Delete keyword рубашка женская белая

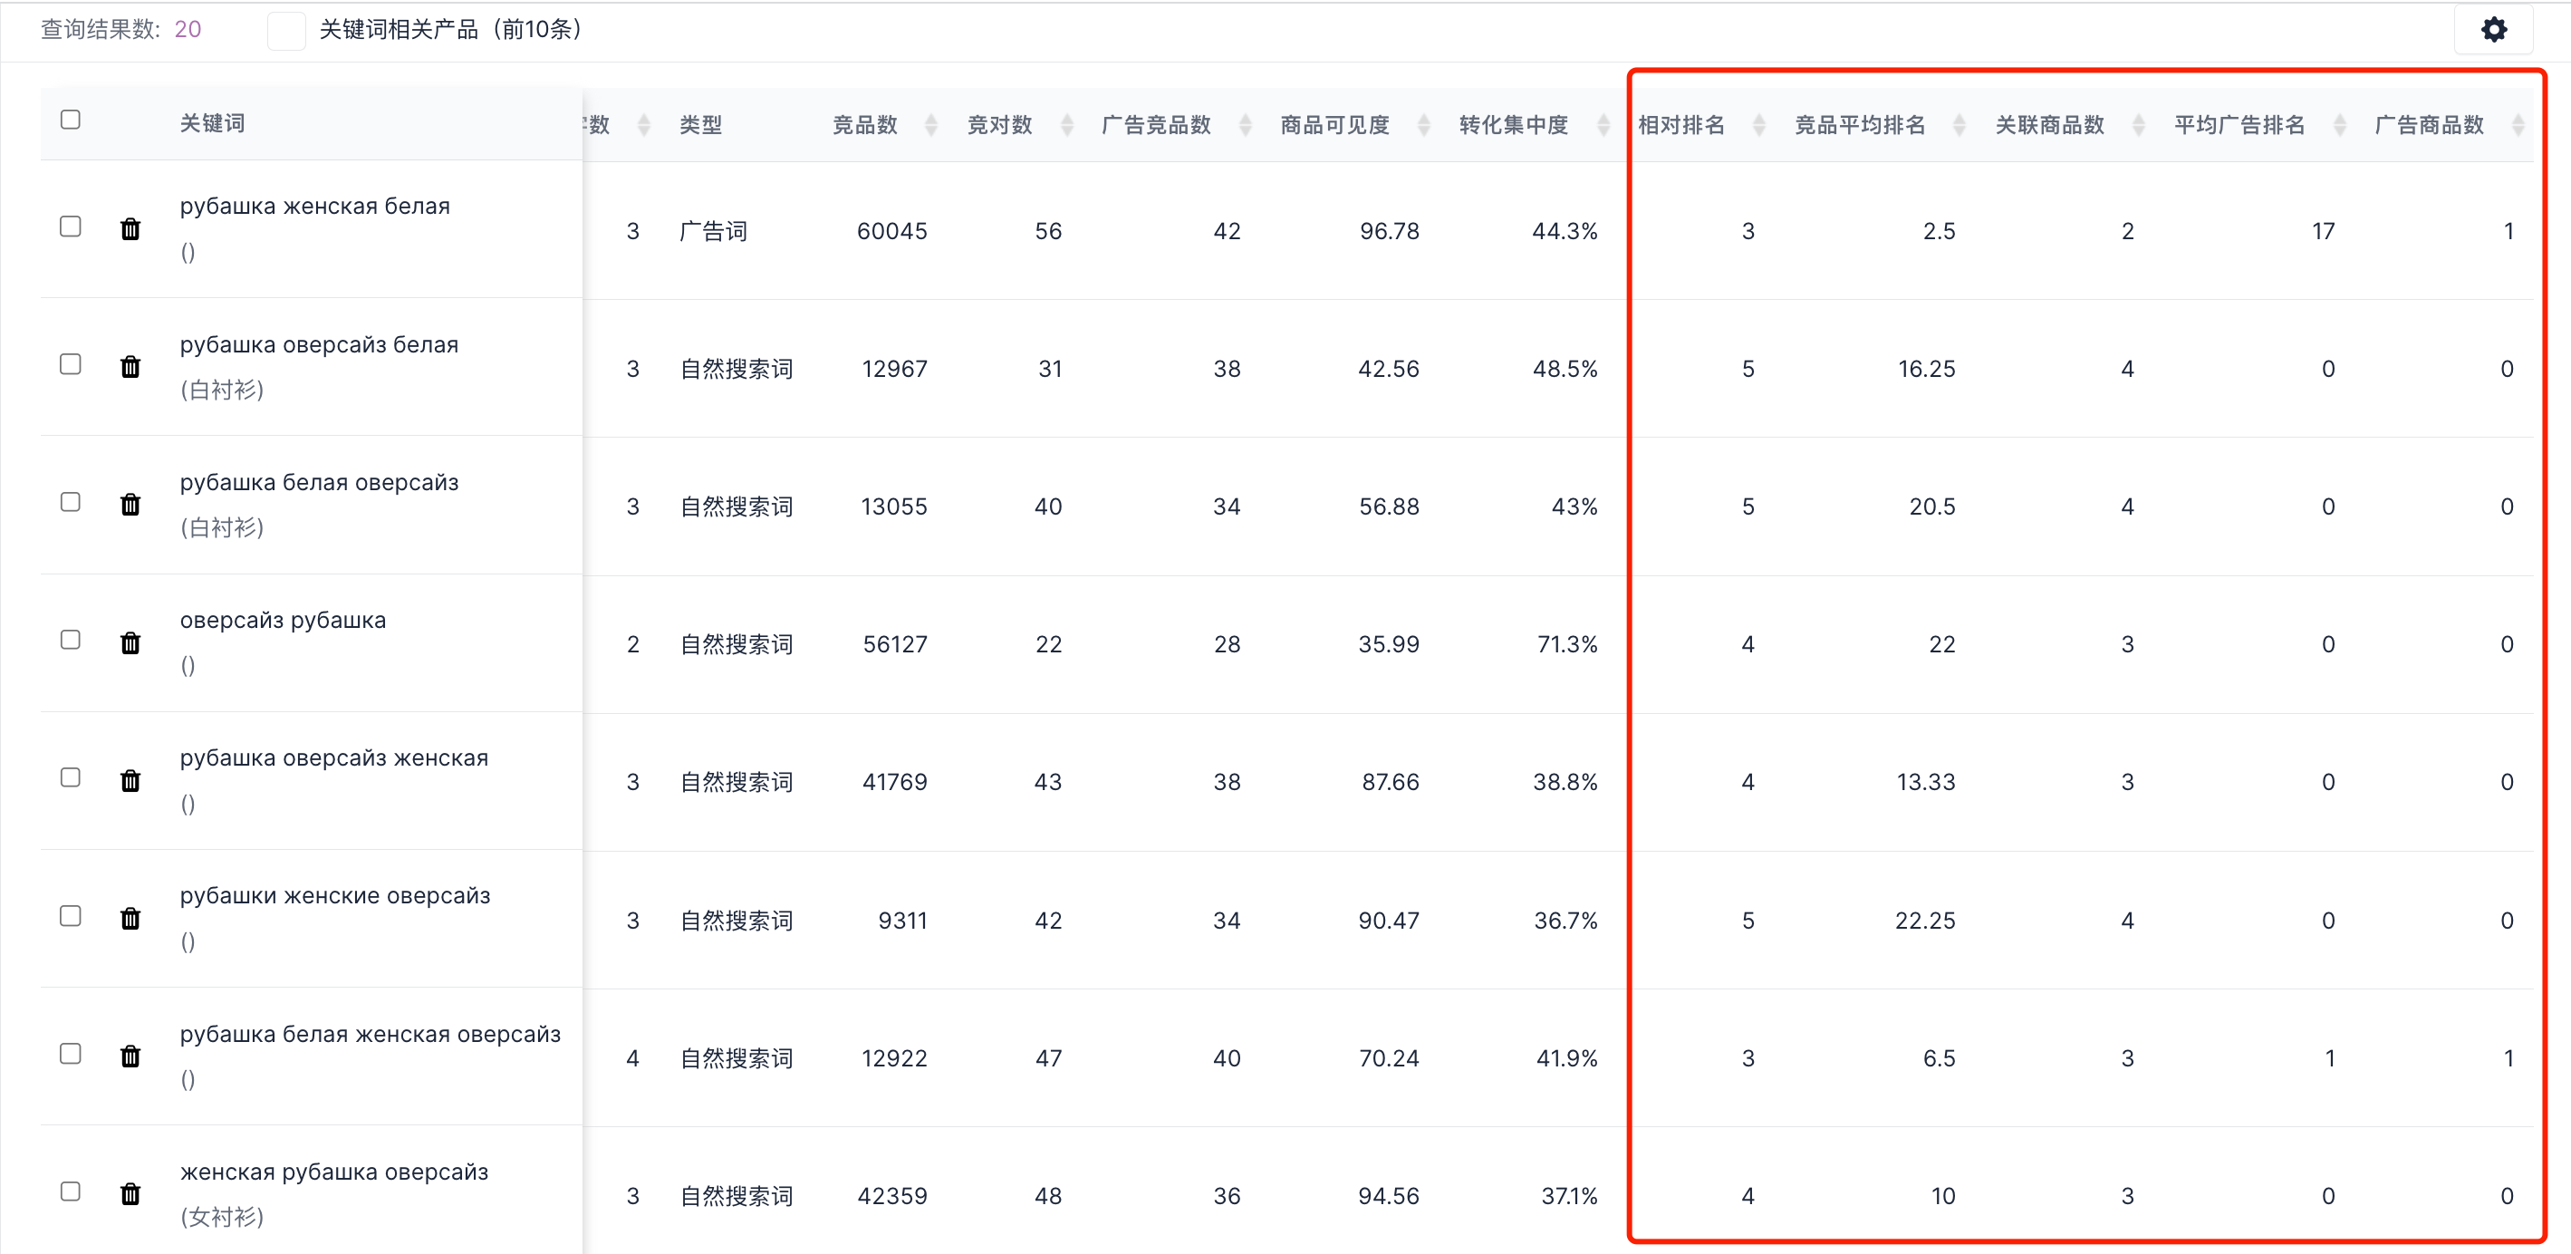click(130, 228)
